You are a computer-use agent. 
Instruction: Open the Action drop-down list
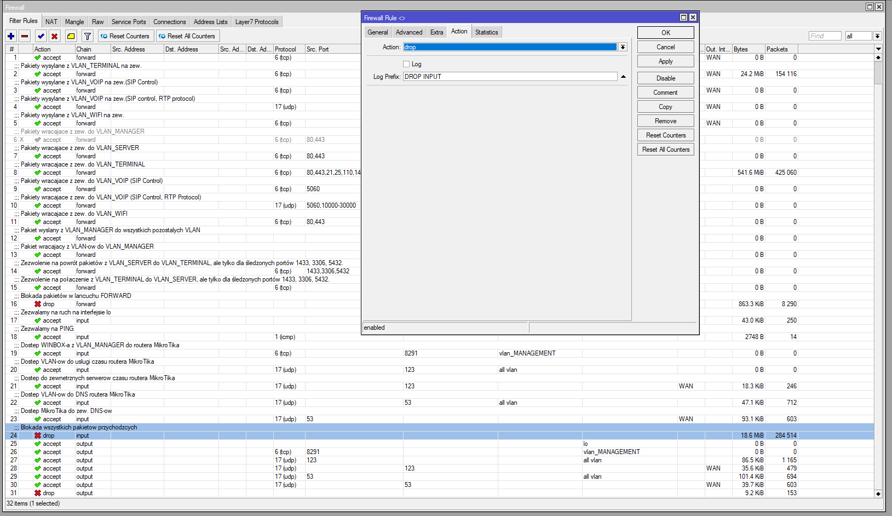pos(623,47)
